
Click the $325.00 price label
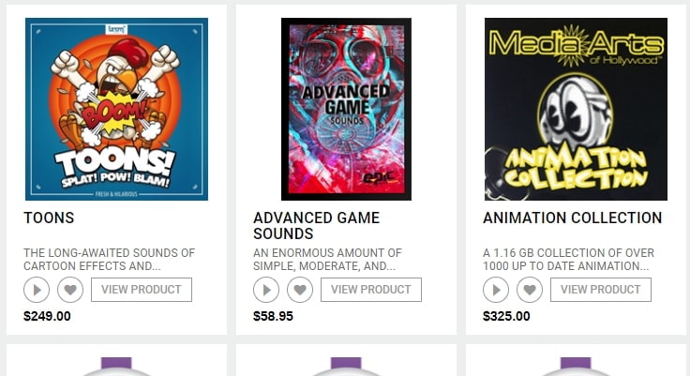coord(506,316)
